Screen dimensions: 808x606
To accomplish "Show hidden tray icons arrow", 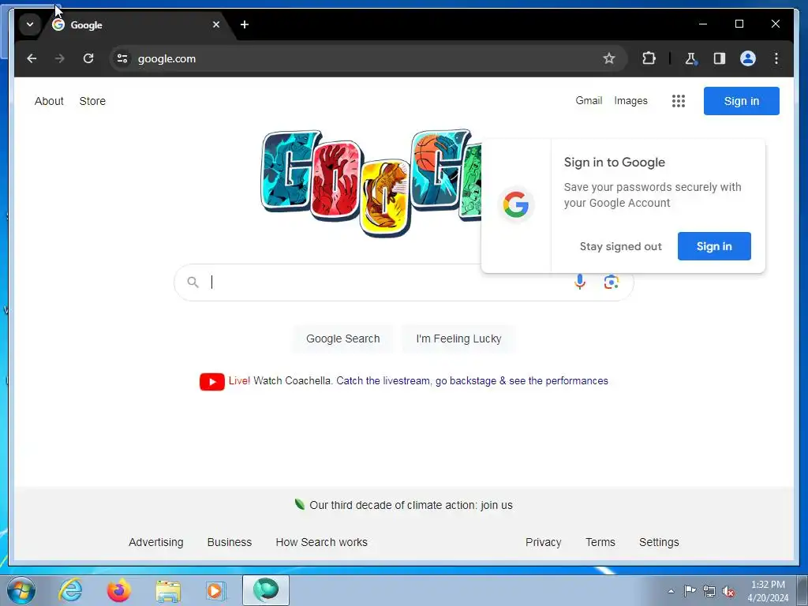I will point(671,591).
